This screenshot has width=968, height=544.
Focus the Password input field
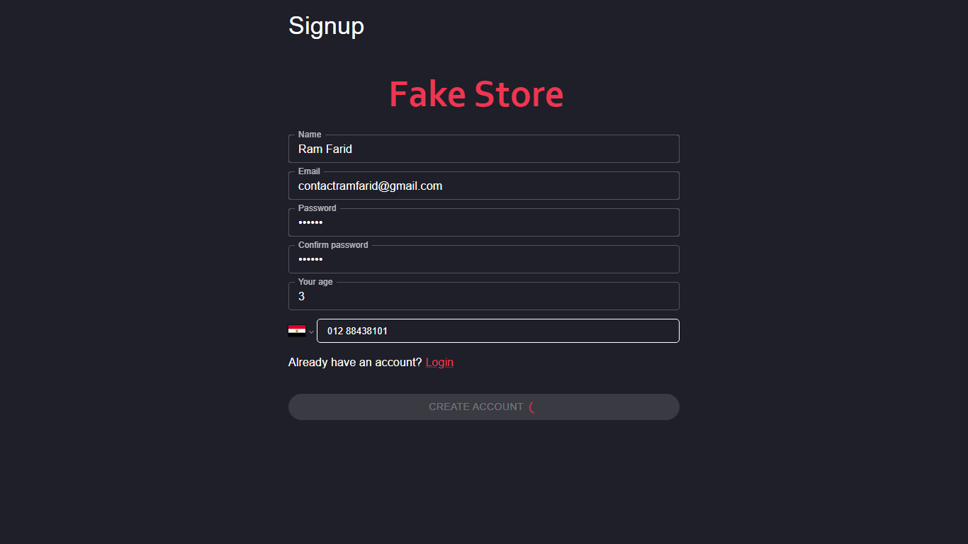483,223
